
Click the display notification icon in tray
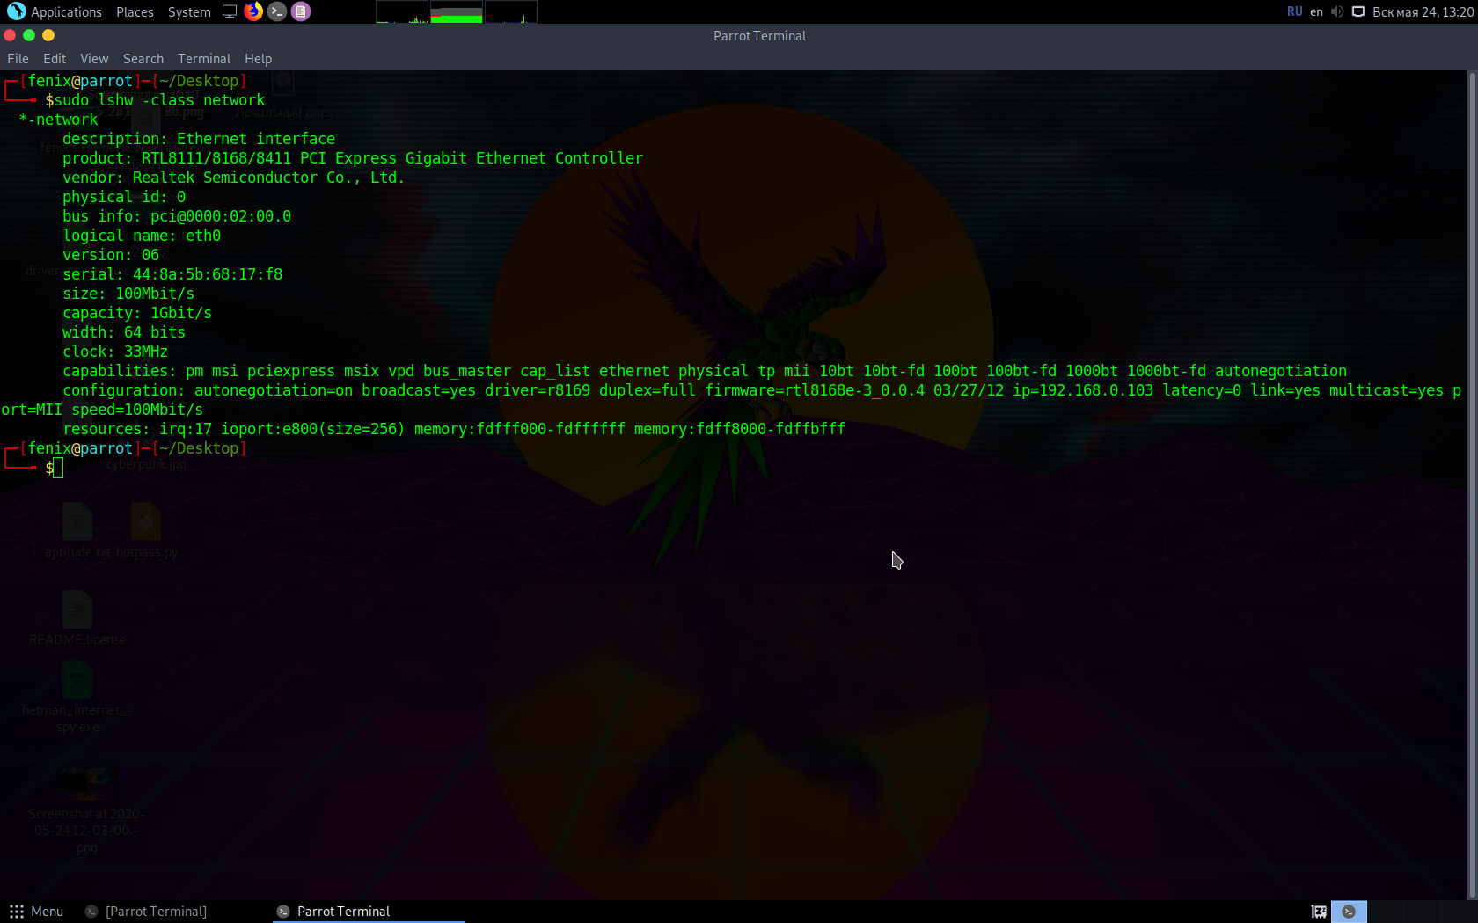pyautogui.click(x=1358, y=11)
